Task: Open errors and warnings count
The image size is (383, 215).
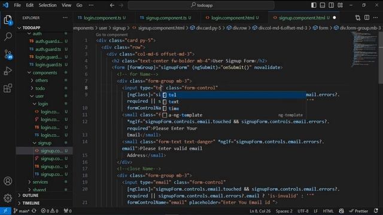Action: tap(50, 211)
